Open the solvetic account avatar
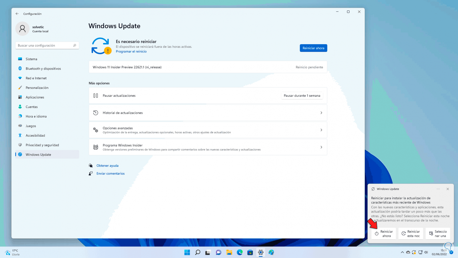Screen dimensions: 458x258 tap(22, 29)
